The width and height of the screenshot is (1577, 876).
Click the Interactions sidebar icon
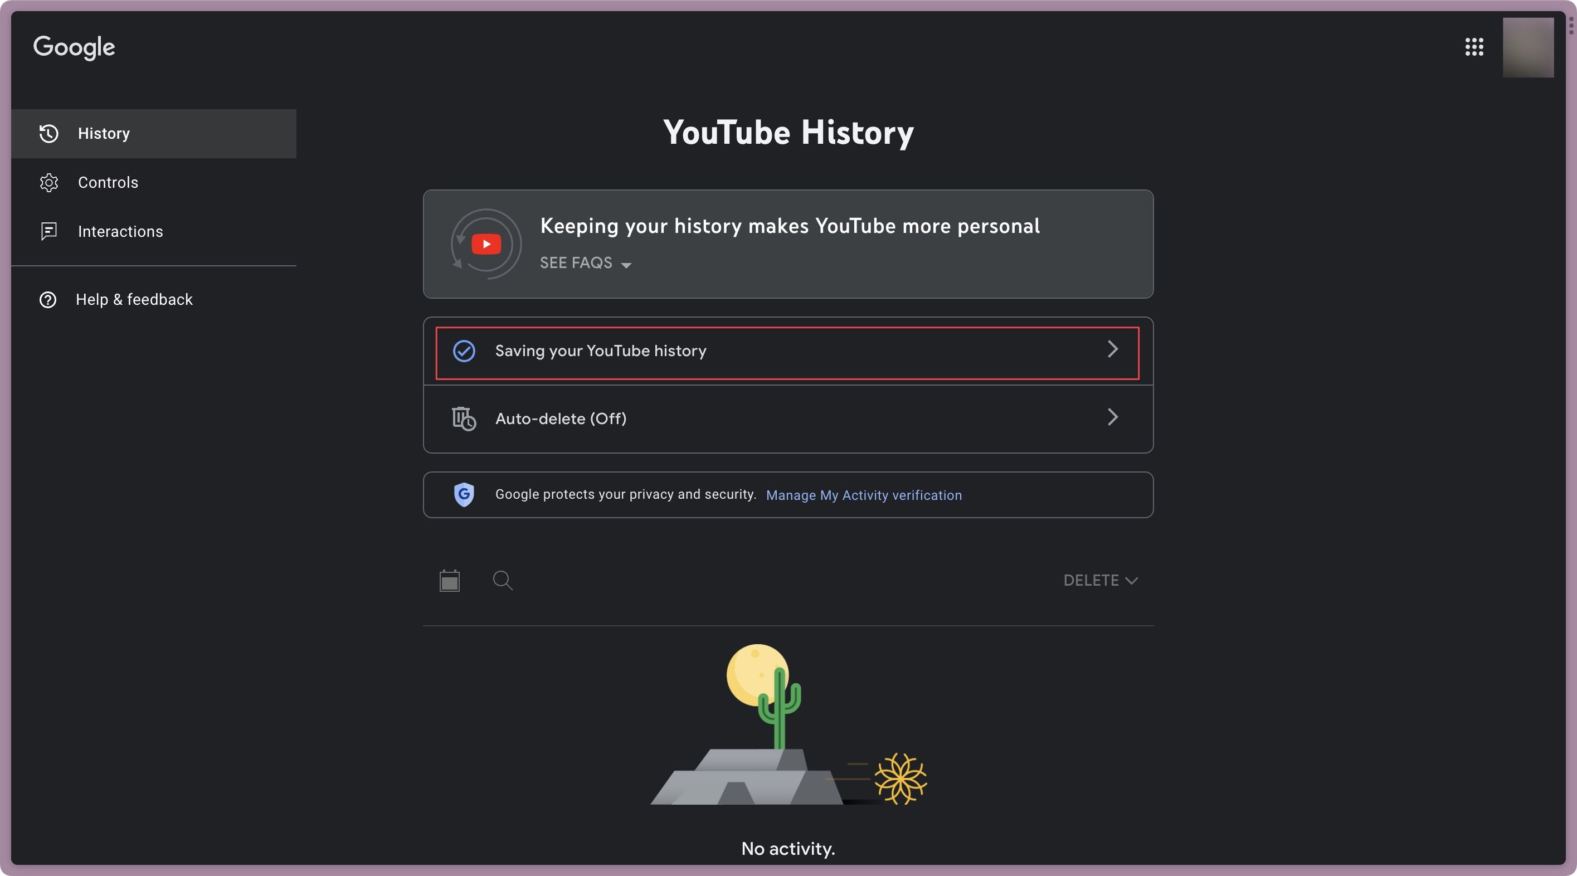[x=47, y=231]
